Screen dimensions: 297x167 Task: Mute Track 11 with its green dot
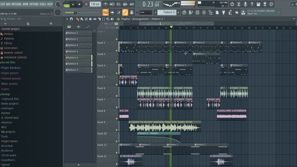click(x=116, y=153)
